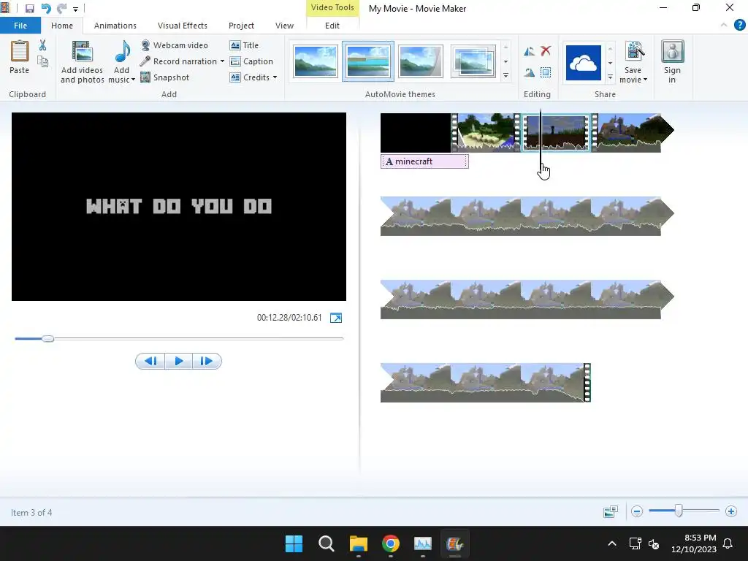
Task: Switch to the Visual Effects tab
Action: coord(182,26)
